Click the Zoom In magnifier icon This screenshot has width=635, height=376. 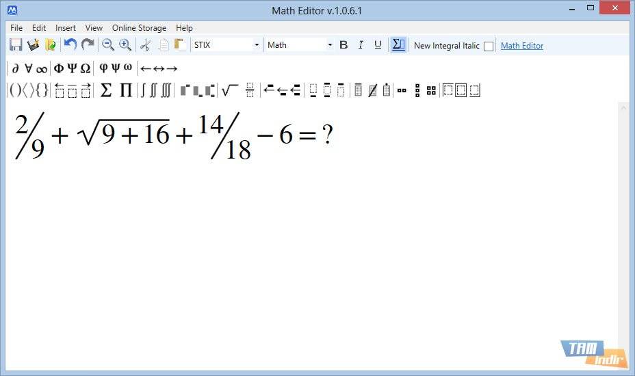pyautogui.click(x=125, y=45)
